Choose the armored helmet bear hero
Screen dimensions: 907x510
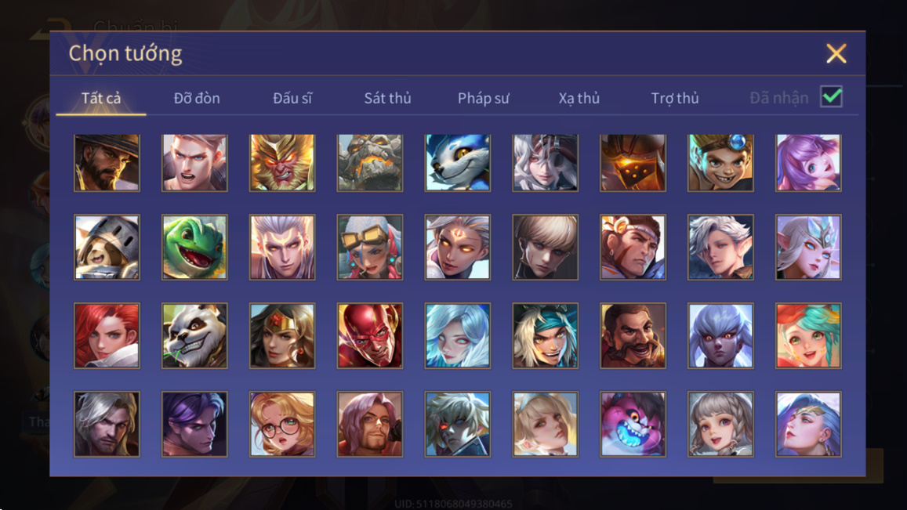[x=107, y=248]
